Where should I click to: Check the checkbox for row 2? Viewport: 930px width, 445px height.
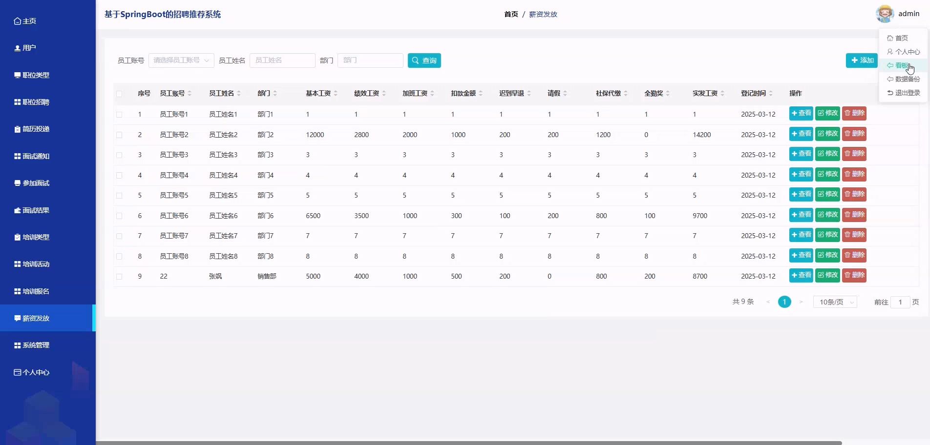(119, 135)
